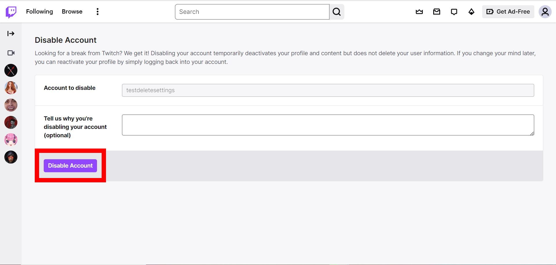Open the Bits gem menu
Viewport: 556px width, 265px height.
471,12
